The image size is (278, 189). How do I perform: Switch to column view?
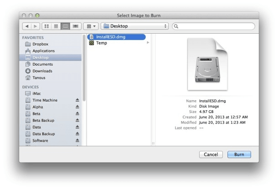[66, 26]
